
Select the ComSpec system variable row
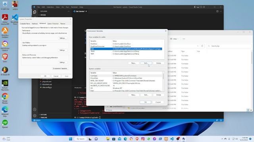click(126, 76)
